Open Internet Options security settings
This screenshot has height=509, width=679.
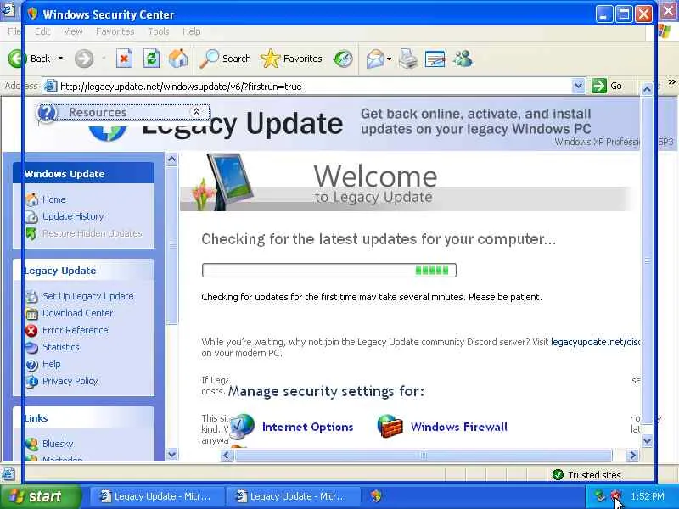(308, 428)
